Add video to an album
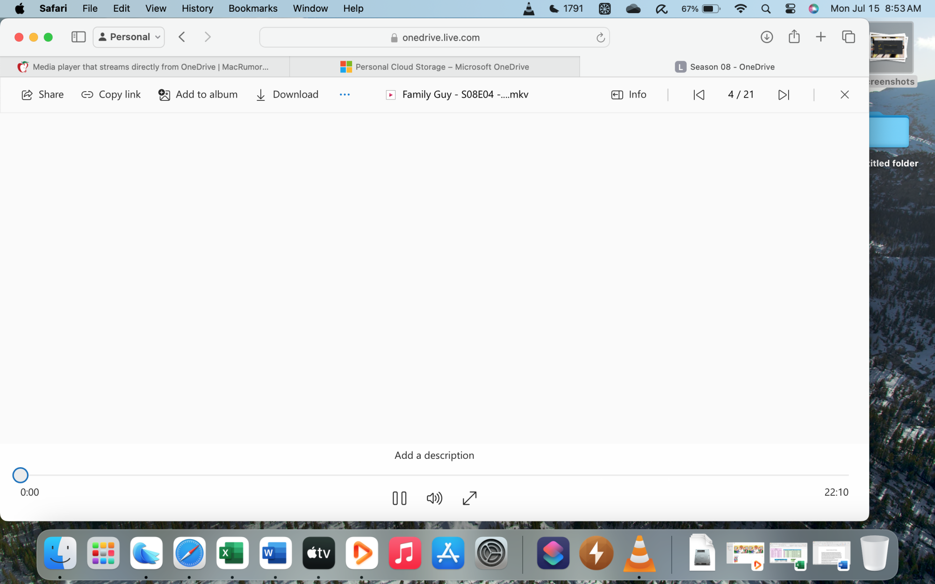The height and width of the screenshot is (584, 935). click(x=198, y=95)
